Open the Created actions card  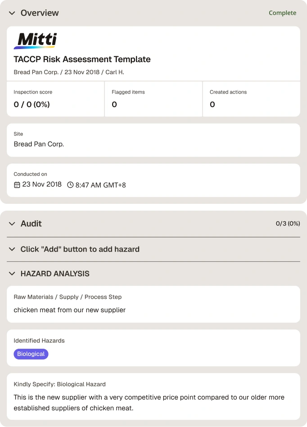(x=252, y=99)
